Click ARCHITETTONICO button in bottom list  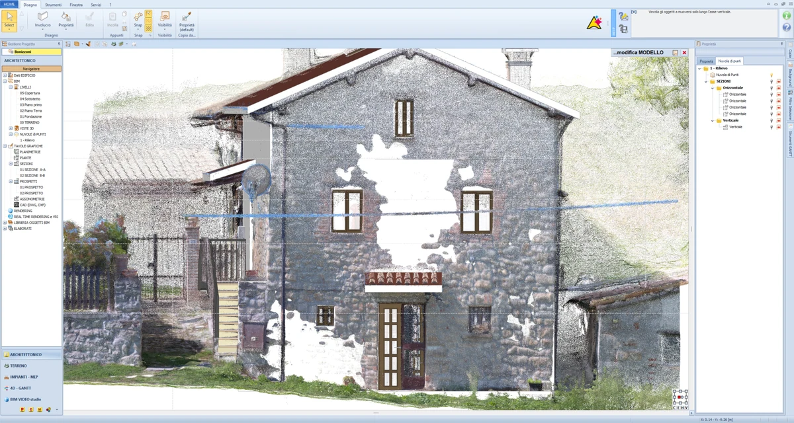point(32,354)
